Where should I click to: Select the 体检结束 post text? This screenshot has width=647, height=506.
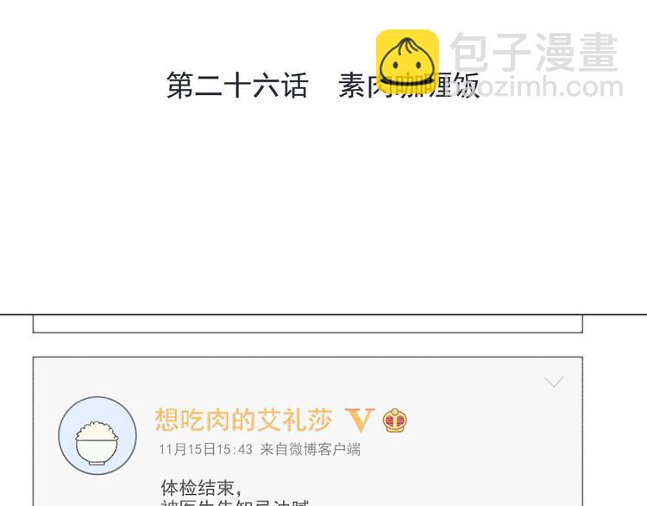pos(201,488)
